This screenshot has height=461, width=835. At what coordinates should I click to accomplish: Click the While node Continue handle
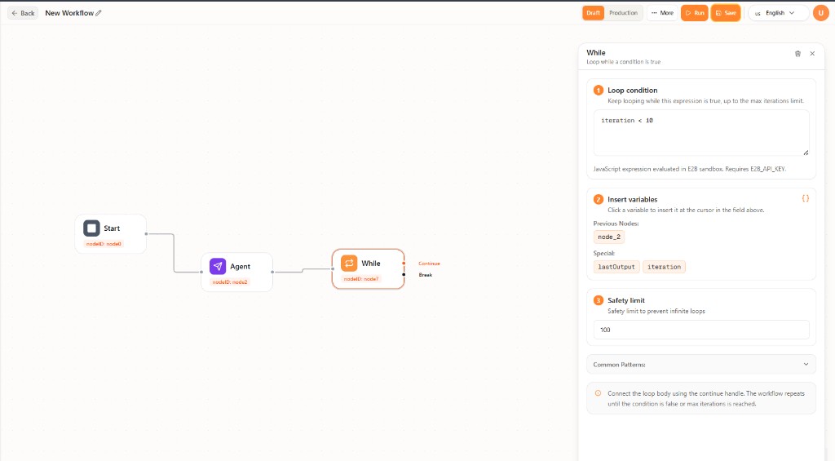pos(404,264)
